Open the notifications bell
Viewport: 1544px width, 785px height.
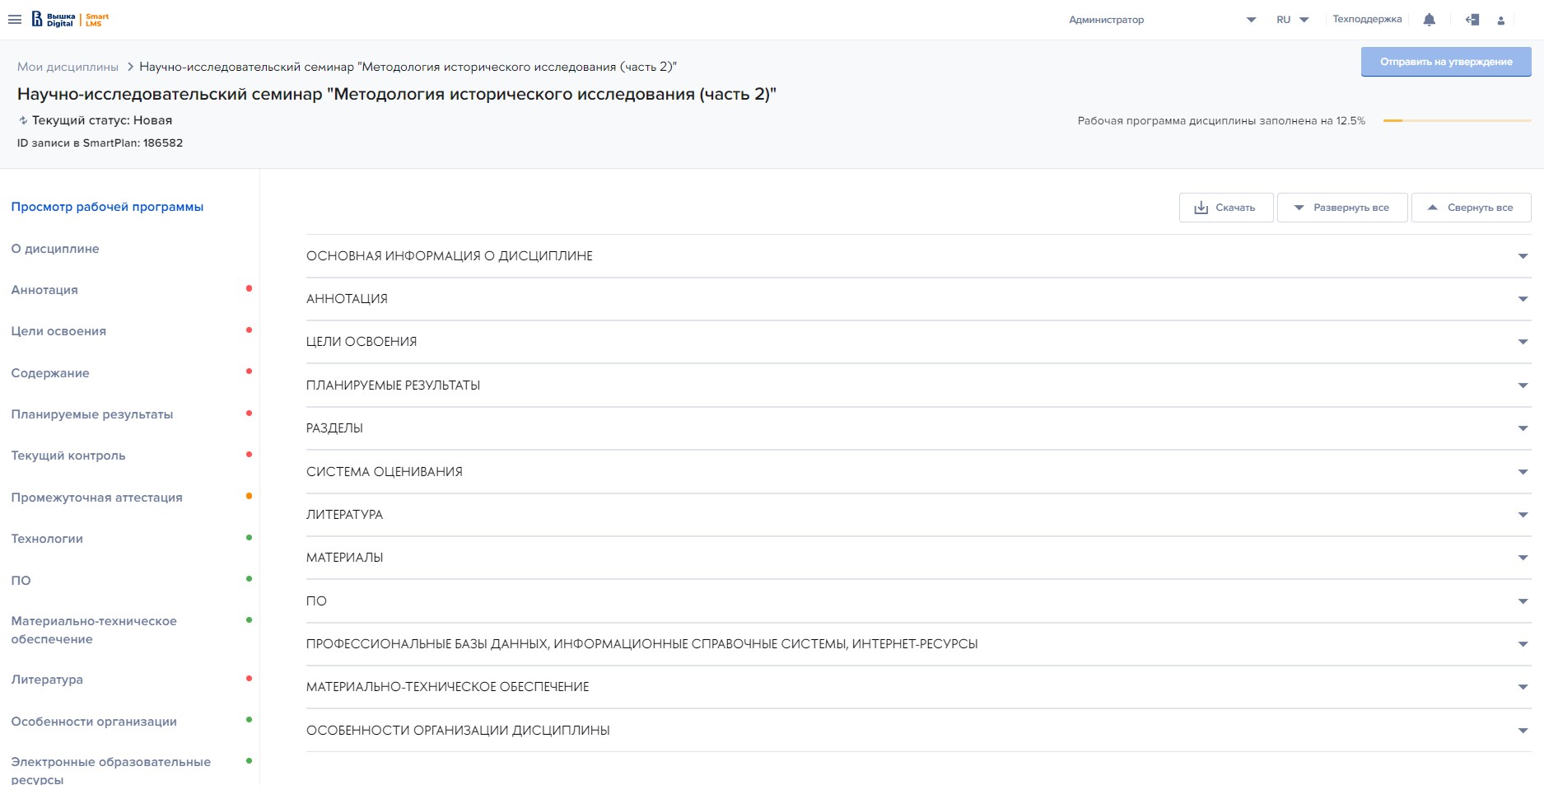(1429, 20)
